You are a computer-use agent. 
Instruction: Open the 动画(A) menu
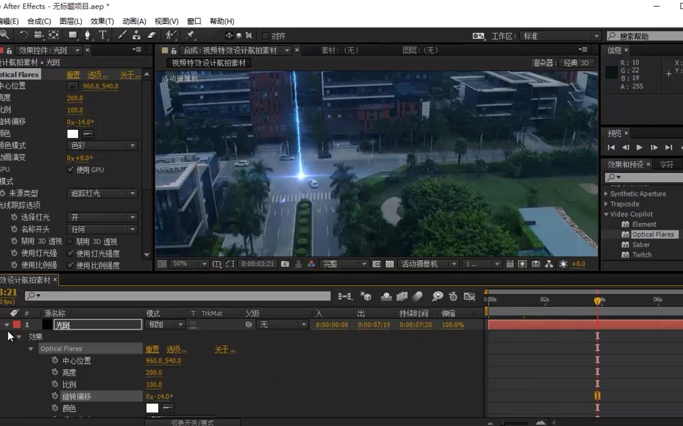[x=134, y=21]
